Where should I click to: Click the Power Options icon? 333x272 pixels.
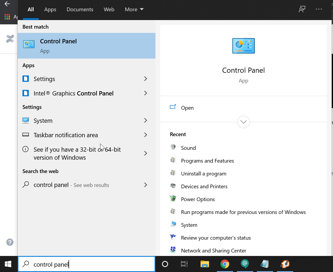click(173, 198)
